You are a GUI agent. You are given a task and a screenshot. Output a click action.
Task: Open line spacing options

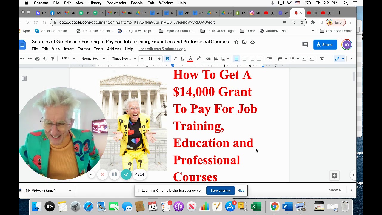[269, 59]
